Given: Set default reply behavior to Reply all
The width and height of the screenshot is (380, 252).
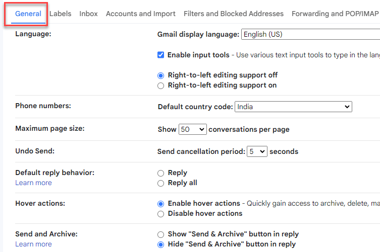Looking at the screenshot, I should pos(161,183).
